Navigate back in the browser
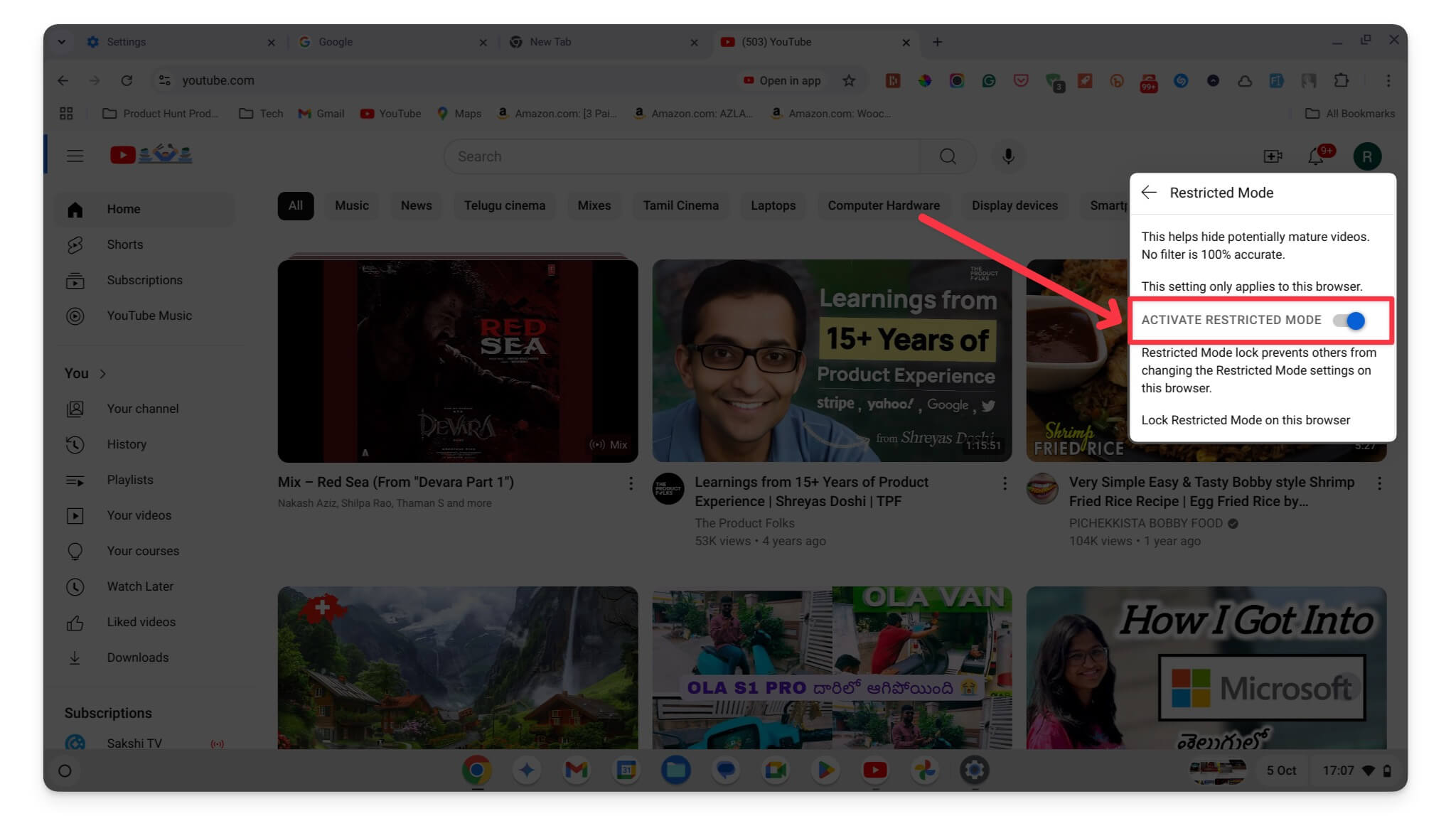Image resolution: width=1451 pixels, height=816 pixels. (x=63, y=80)
